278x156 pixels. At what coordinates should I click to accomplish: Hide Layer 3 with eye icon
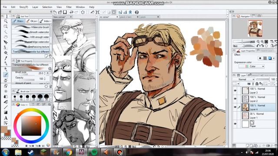[x=235, y=91]
